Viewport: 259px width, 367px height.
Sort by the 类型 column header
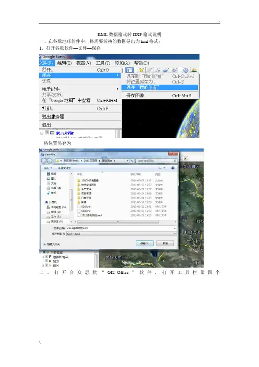click(157, 174)
